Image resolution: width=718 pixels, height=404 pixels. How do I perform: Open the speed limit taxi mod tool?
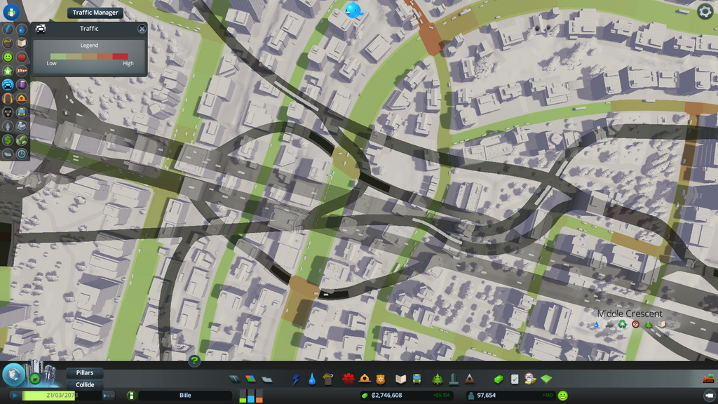[530, 379]
